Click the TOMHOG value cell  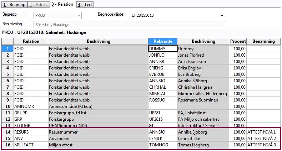click(162, 145)
